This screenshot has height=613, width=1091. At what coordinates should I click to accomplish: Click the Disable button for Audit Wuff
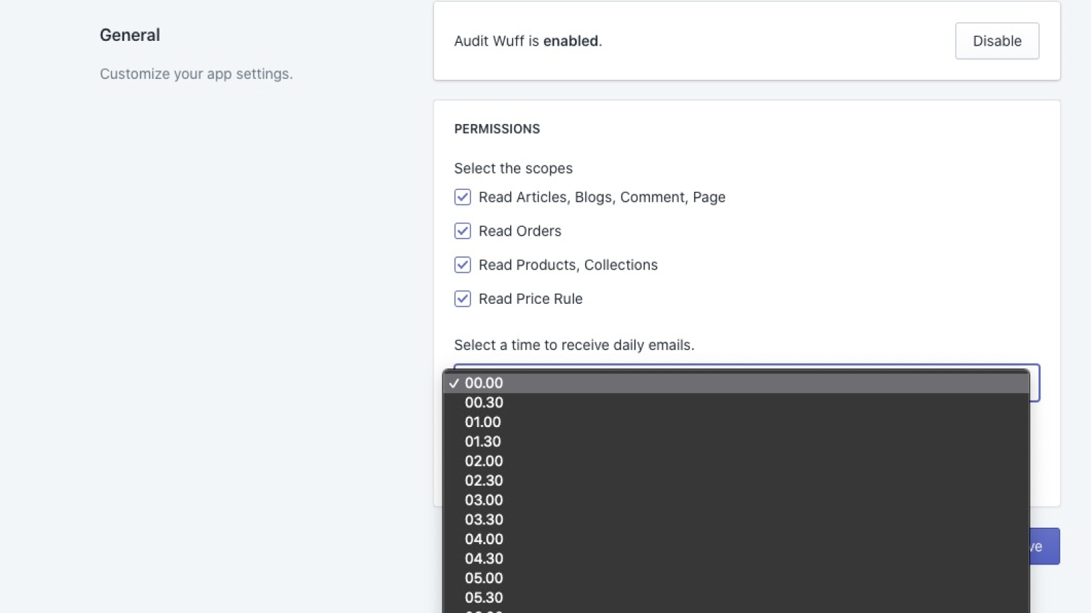(996, 41)
